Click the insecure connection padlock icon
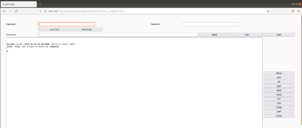302x128 pixels. [x=45, y=11]
